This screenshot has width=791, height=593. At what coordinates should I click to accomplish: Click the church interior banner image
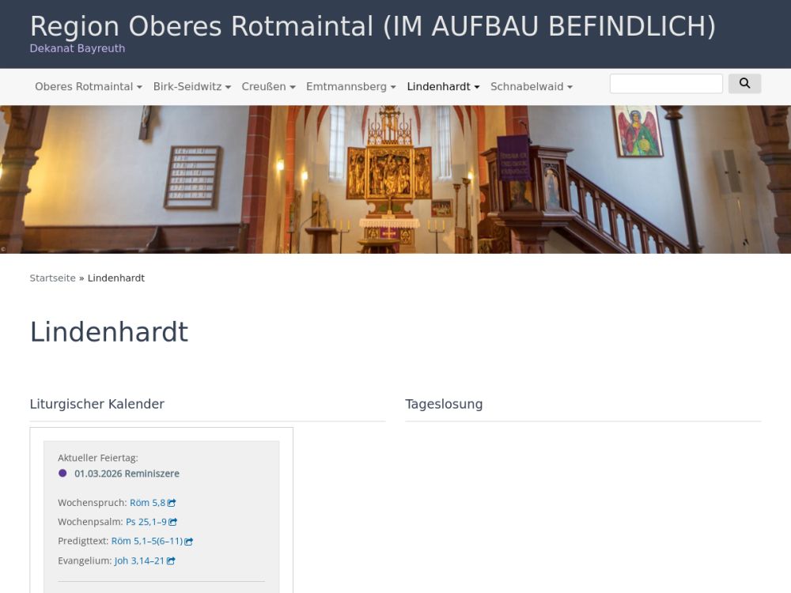pyautogui.click(x=395, y=179)
